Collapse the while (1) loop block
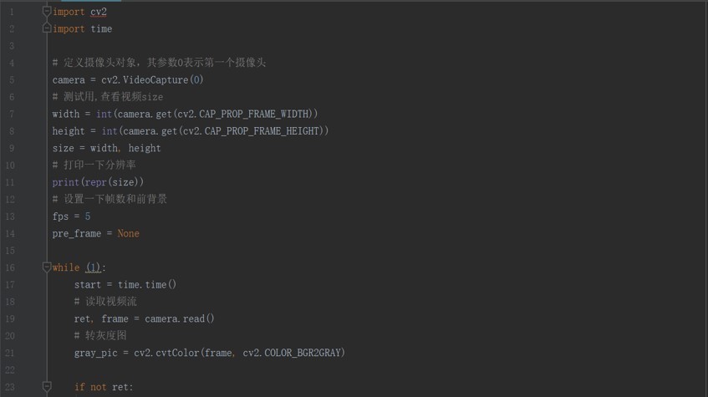 tap(47, 267)
